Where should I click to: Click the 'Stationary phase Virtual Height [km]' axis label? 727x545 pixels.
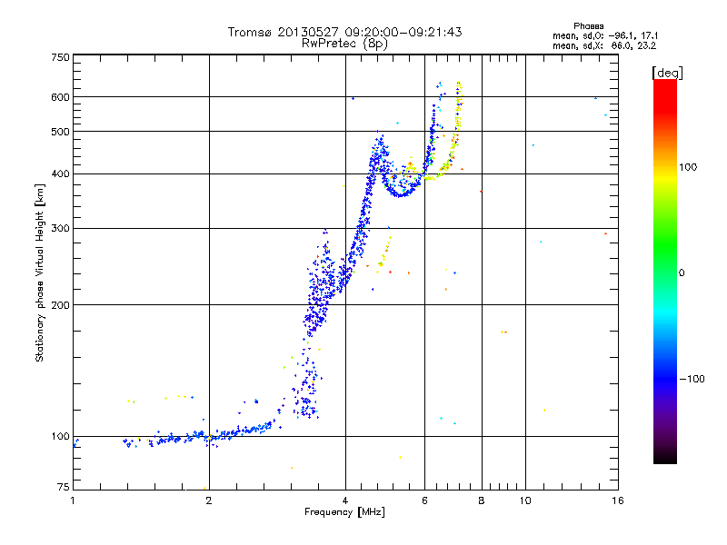[39, 273]
